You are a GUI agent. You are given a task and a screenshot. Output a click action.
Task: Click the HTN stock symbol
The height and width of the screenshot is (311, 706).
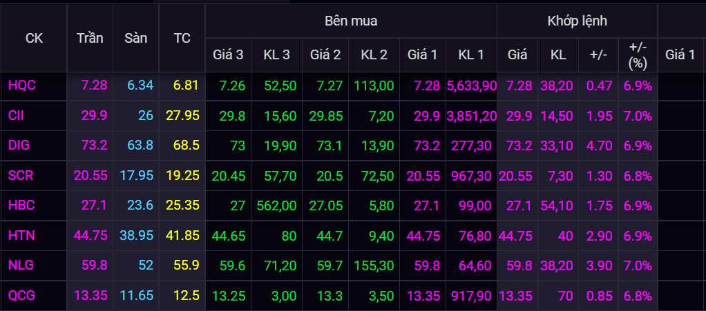[21, 236]
